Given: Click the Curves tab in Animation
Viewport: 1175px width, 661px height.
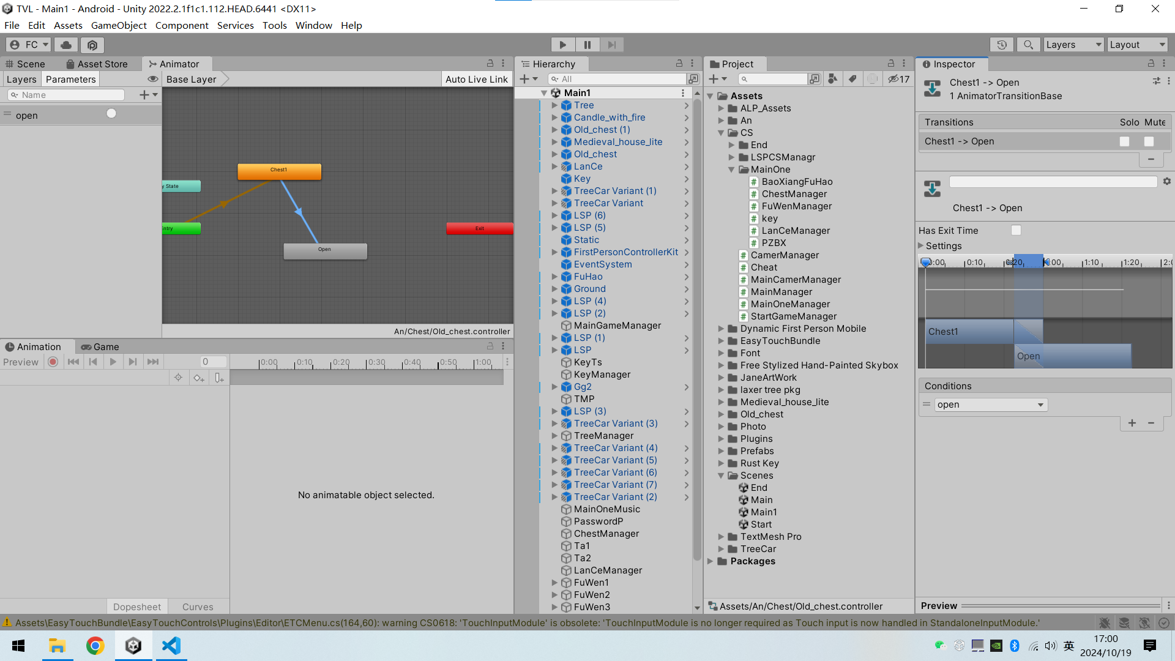Looking at the screenshot, I should pos(198,607).
